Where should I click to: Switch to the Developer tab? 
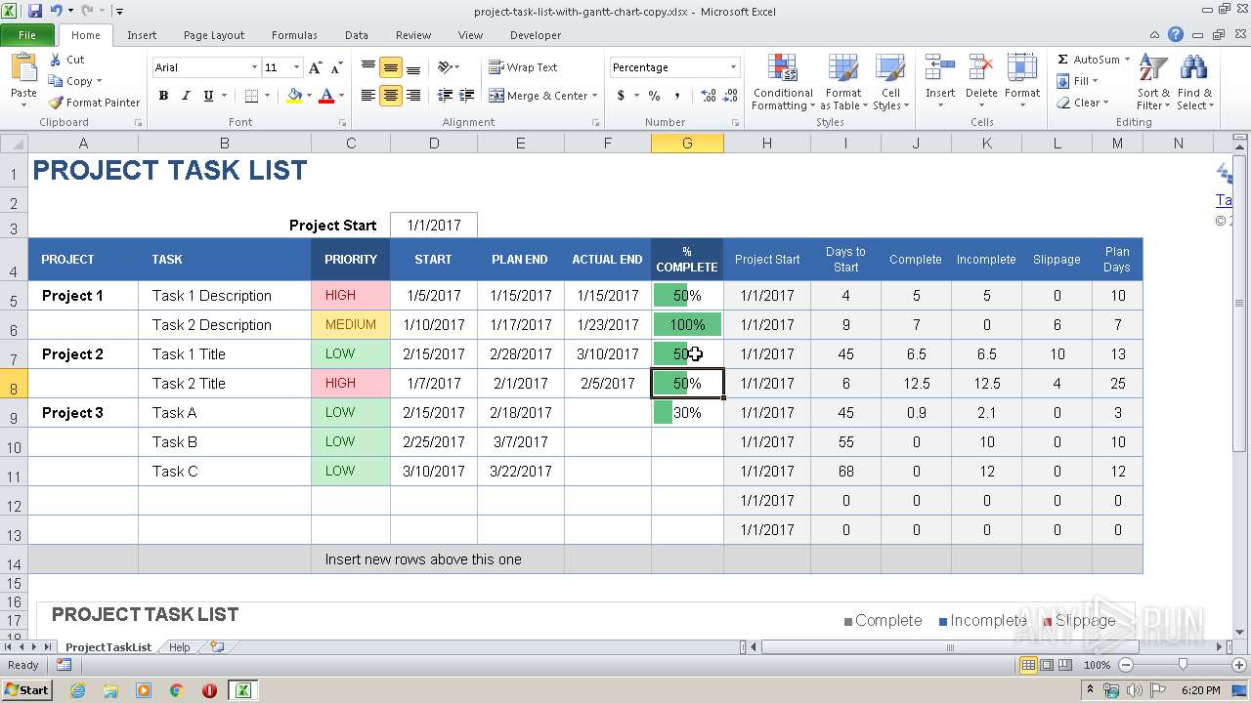[536, 35]
